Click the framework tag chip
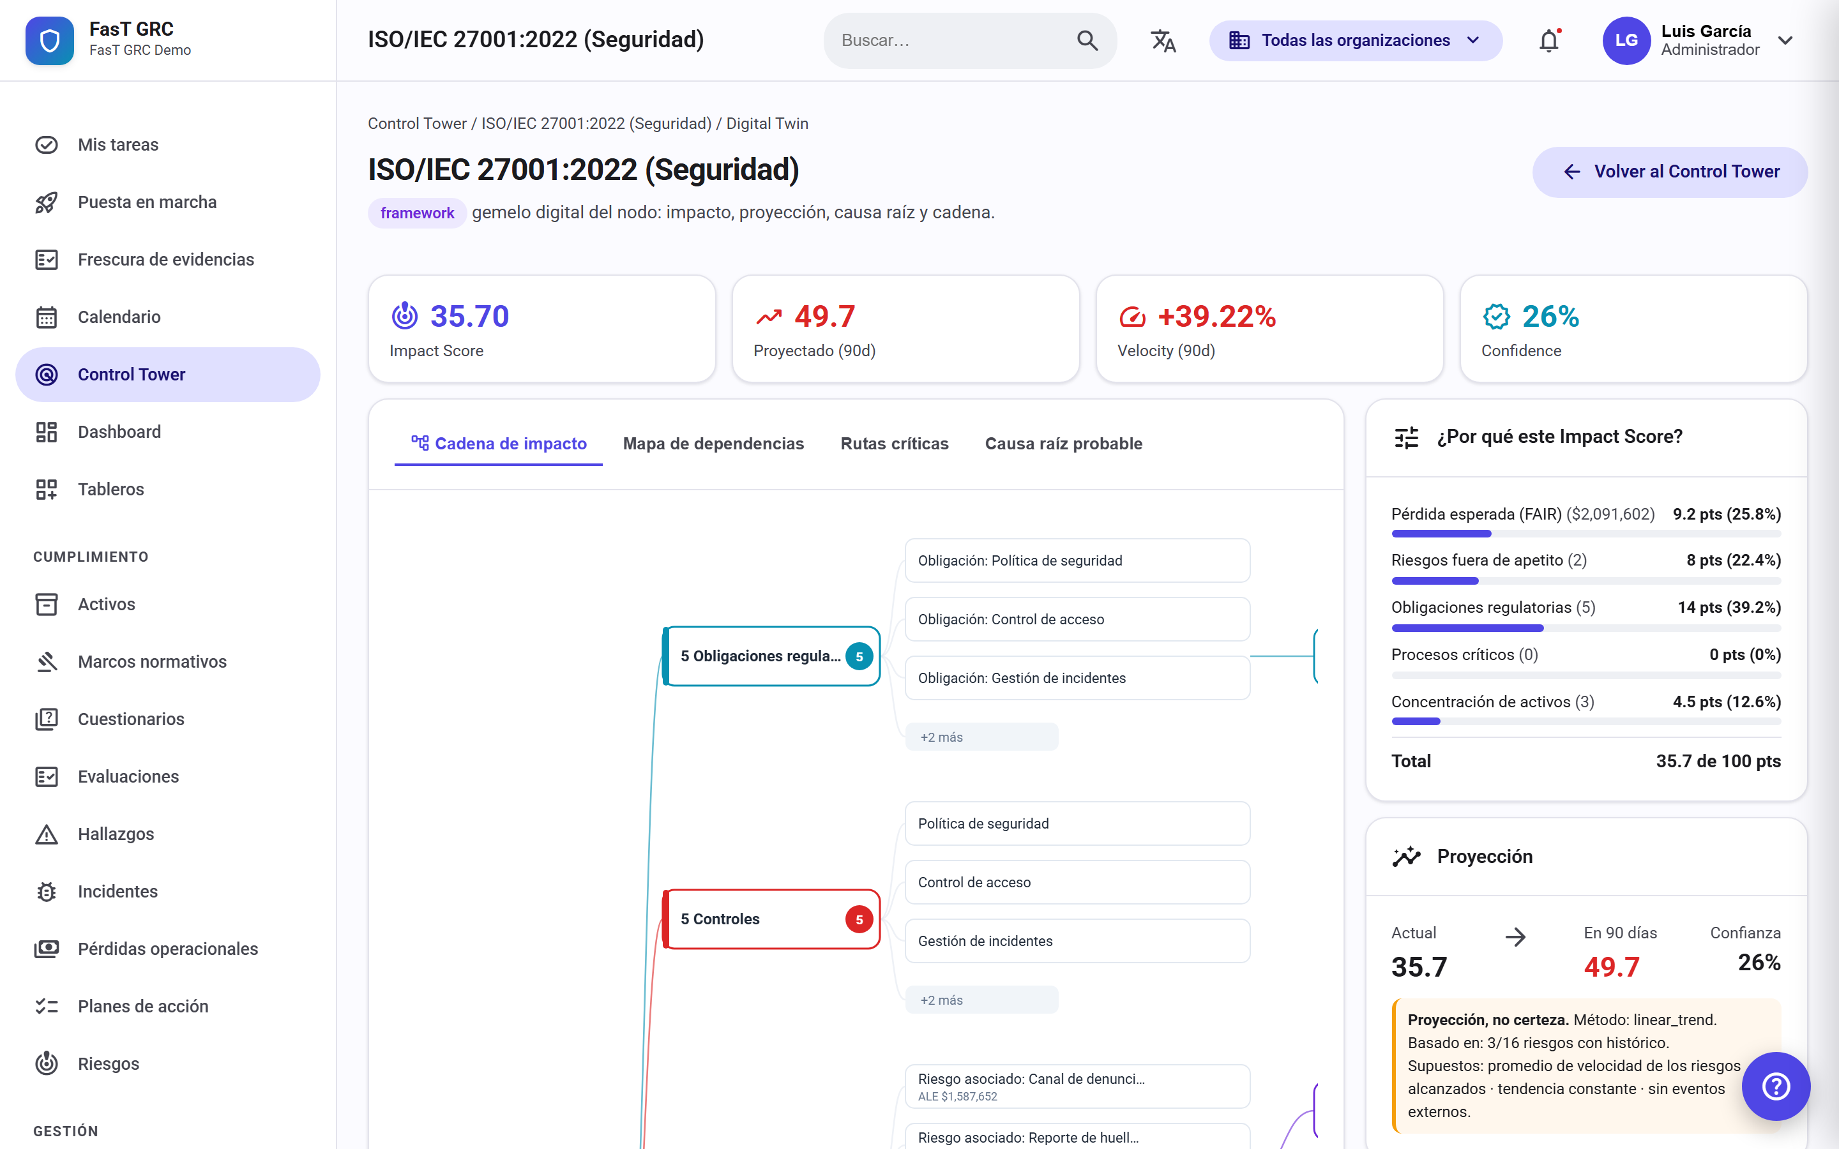Viewport: 1839px width, 1149px height. pos(416,213)
